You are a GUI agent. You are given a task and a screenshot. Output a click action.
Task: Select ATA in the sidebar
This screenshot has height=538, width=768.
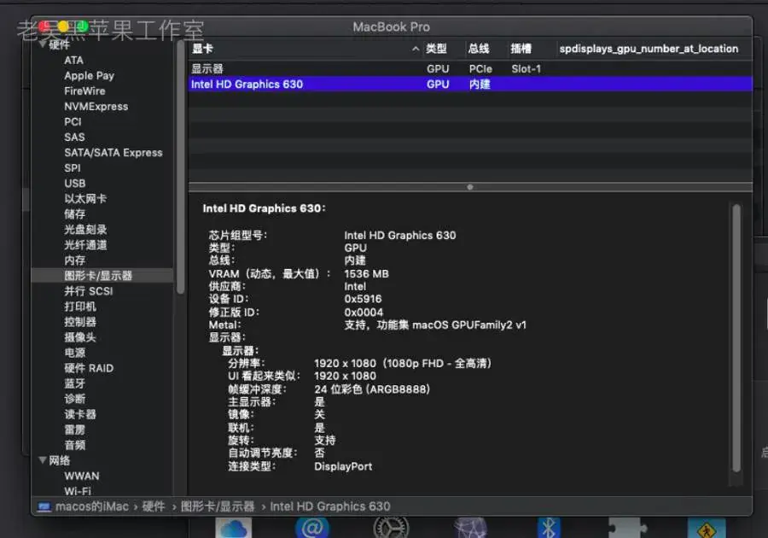pyautogui.click(x=73, y=61)
